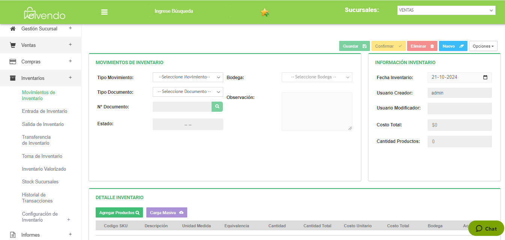Click the Ventas shopping cart icon

coord(13,45)
